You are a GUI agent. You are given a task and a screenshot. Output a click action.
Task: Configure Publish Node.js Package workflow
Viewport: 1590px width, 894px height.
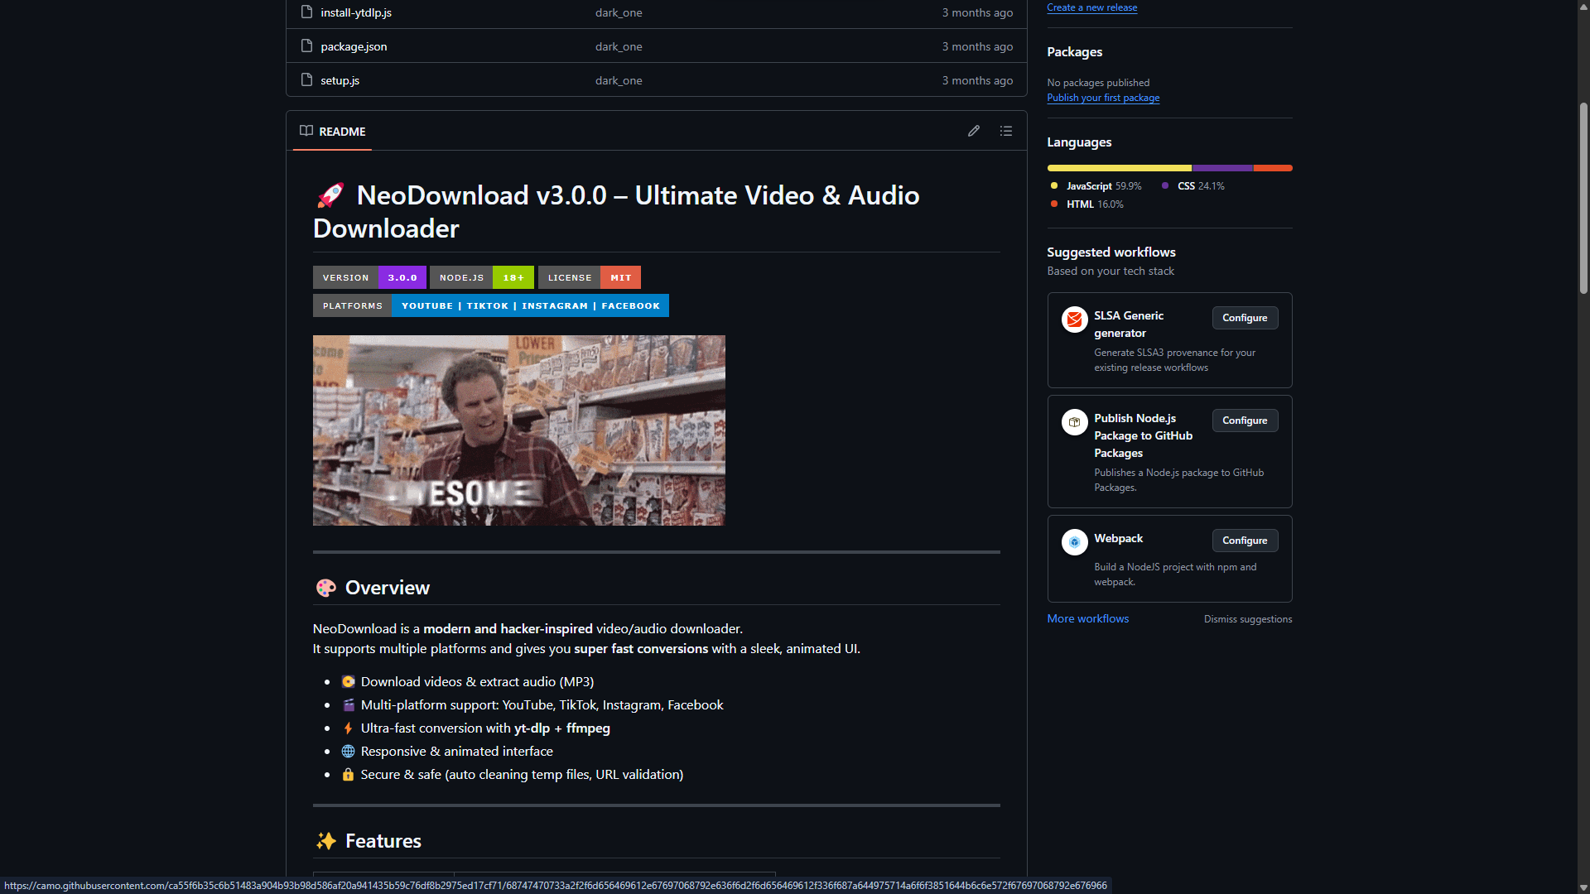click(1244, 421)
